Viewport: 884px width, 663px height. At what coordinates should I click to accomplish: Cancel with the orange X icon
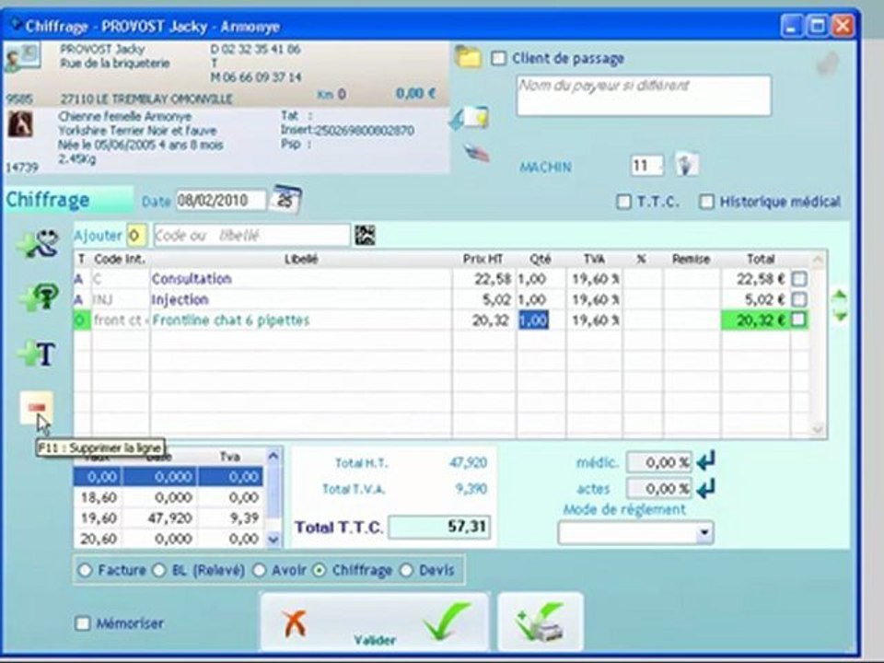point(296,623)
